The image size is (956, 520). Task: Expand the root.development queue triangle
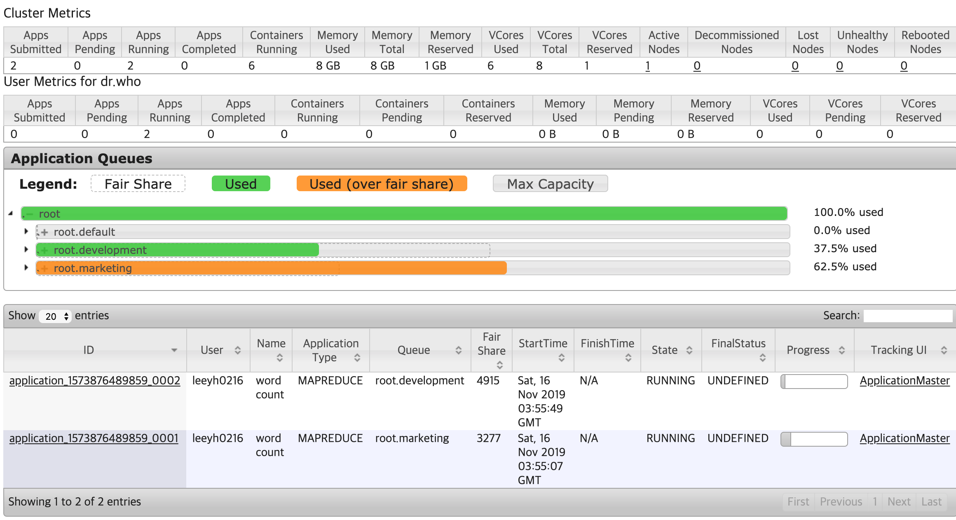click(26, 249)
